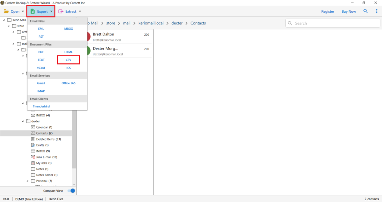382x202 pixels.
Task: Click the Contacts card icon in tree
Action: click(33, 133)
